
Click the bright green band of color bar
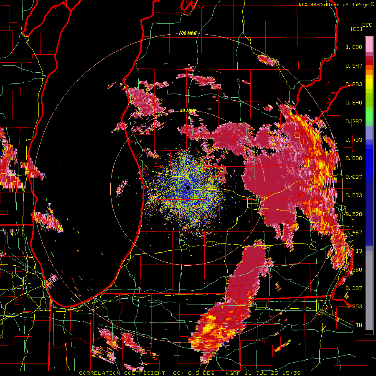[369, 114]
